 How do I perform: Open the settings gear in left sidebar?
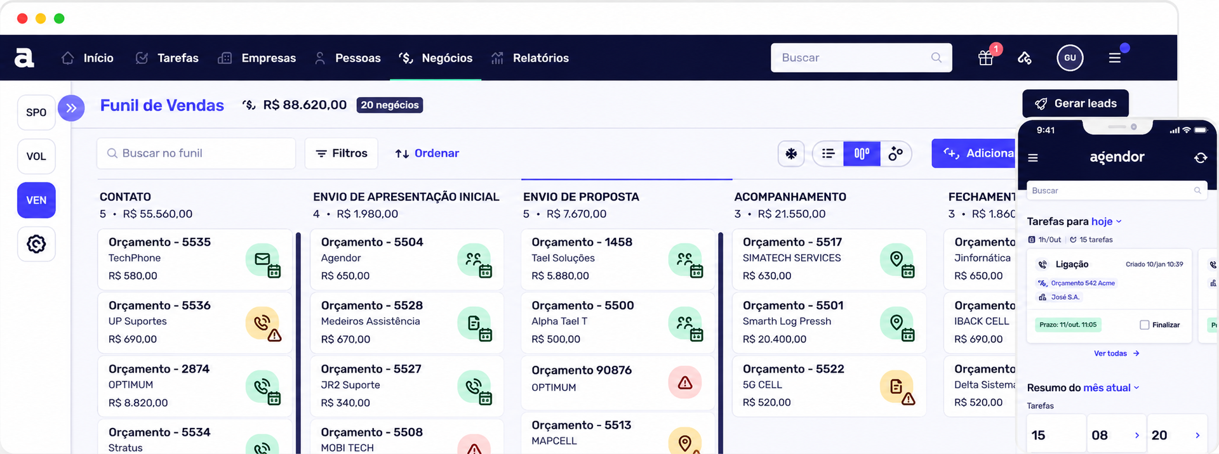click(36, 244)
